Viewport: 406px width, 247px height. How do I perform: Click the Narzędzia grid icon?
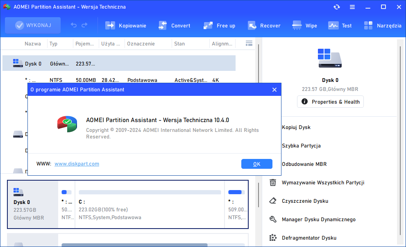[368, 25]
